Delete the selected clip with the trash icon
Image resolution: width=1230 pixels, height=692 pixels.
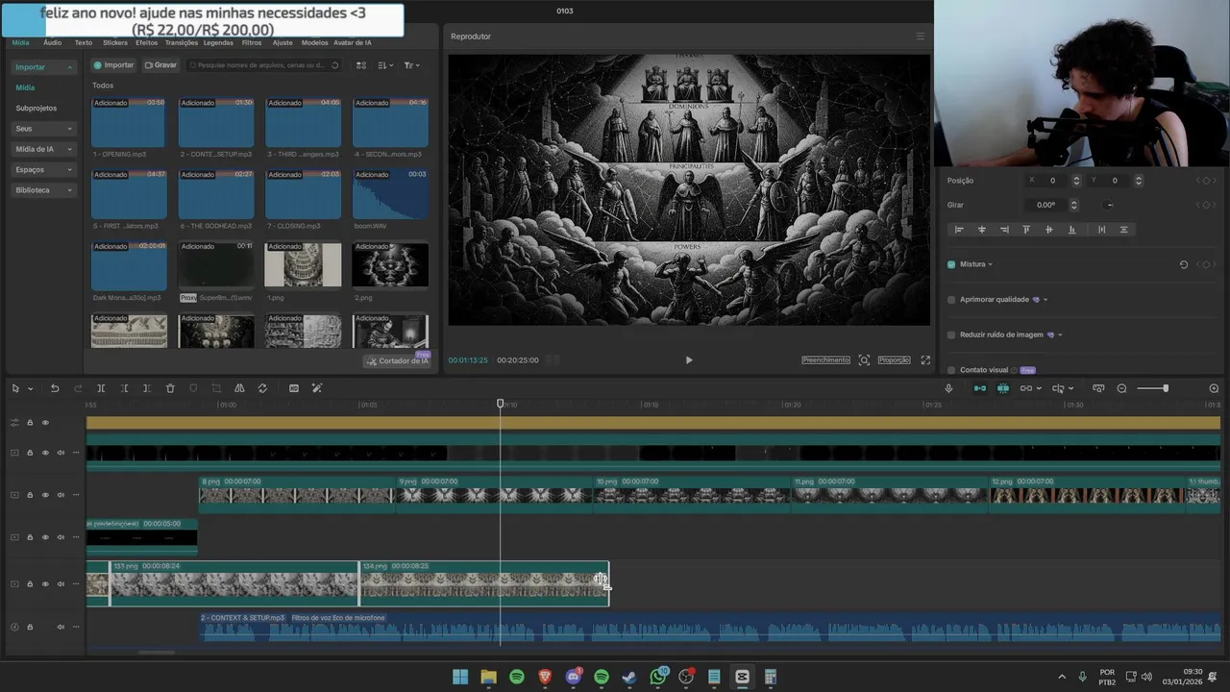pos(170,388)
